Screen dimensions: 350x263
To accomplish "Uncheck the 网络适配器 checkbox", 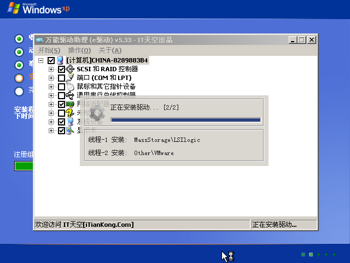I will coord(61,104).
